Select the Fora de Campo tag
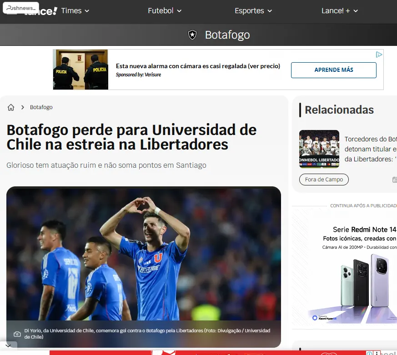 coord(324,180)
